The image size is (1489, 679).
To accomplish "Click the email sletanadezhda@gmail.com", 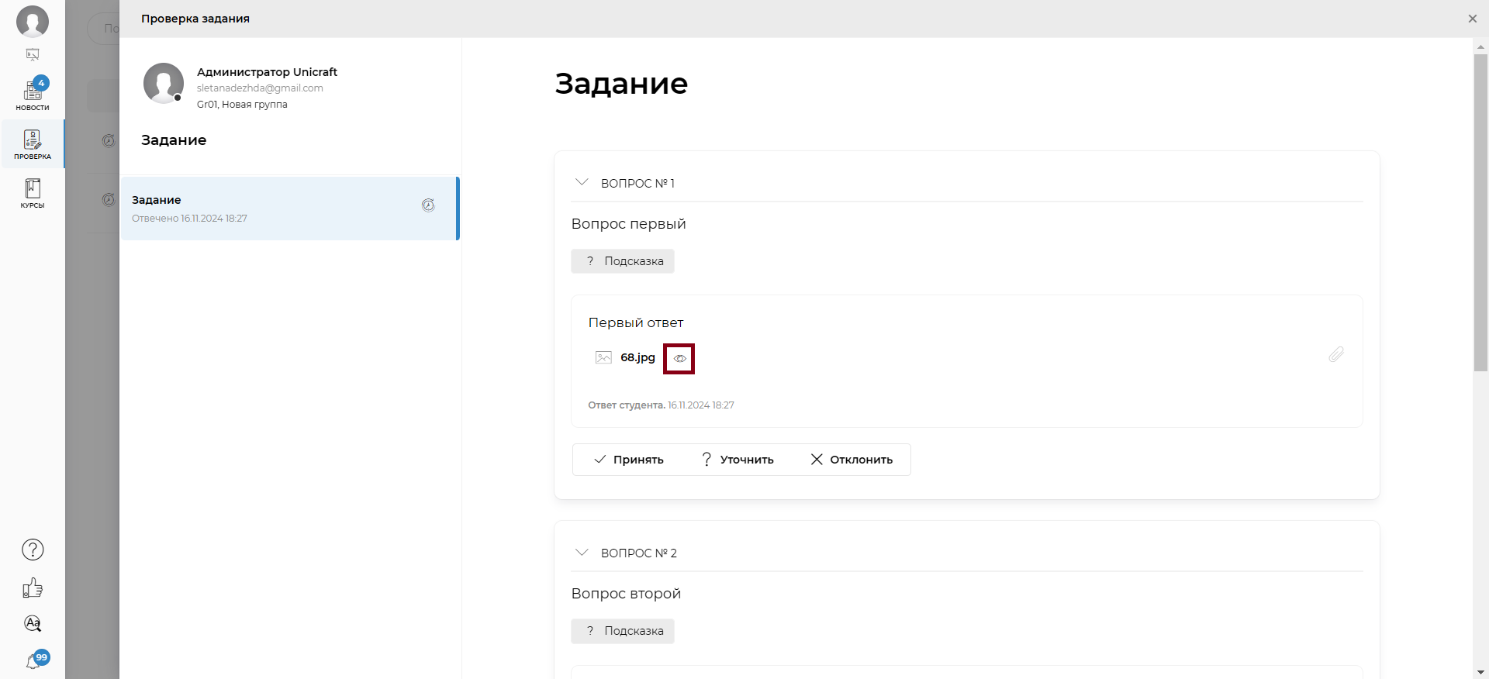I will [260, 88].
